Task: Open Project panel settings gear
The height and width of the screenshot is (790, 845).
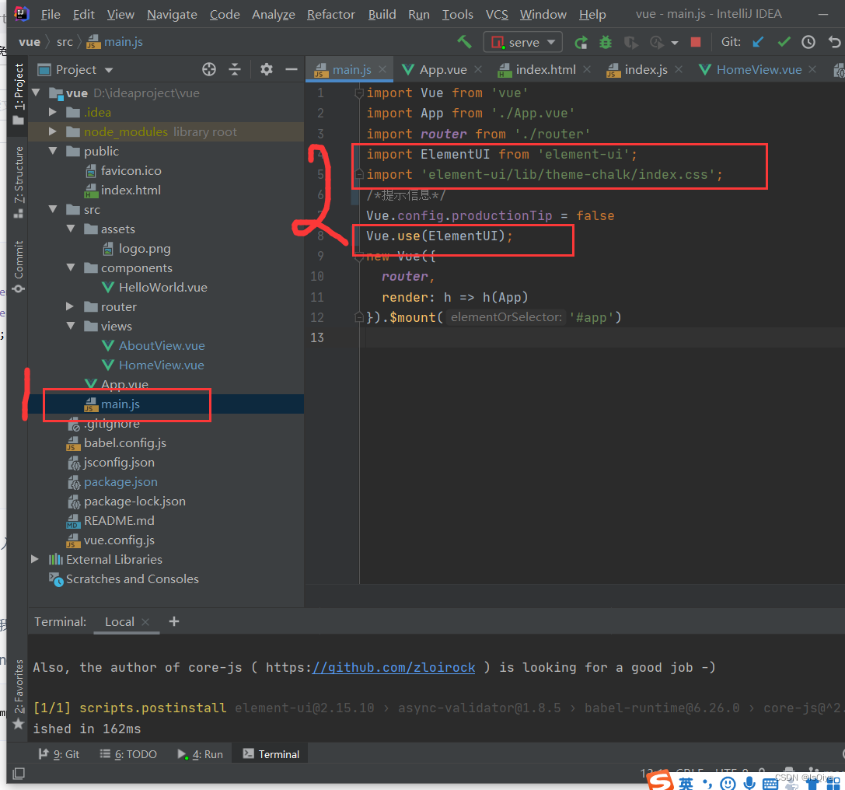Action: (266, 69)
